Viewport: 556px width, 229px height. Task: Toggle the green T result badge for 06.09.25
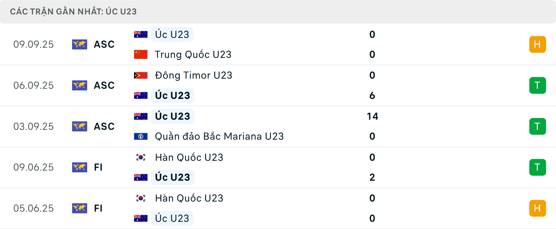(537, 85)
